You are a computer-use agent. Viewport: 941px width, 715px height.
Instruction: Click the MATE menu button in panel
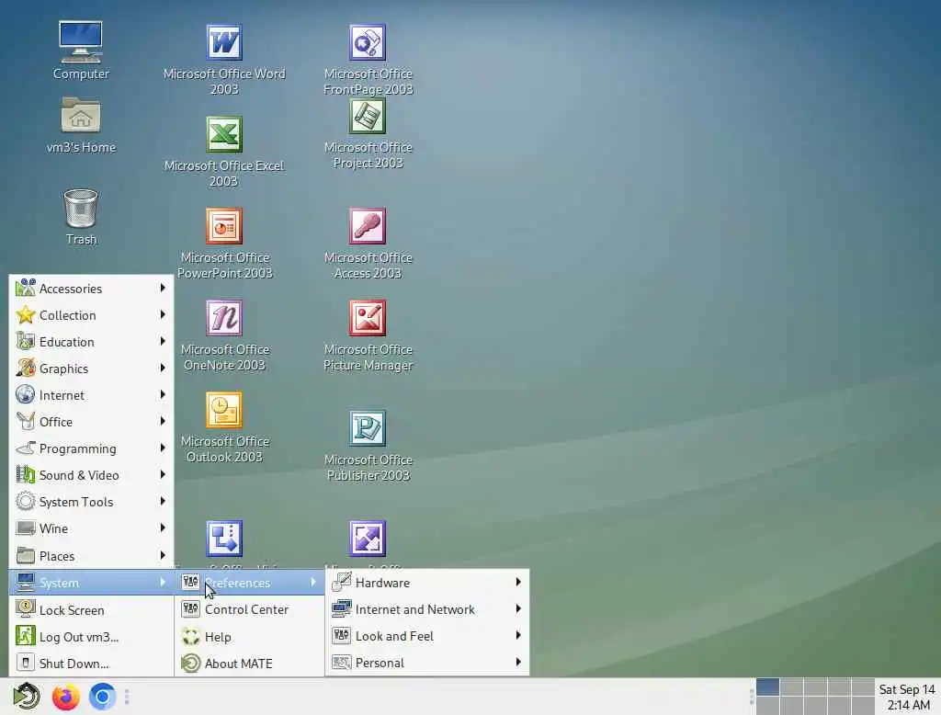pyautogui.click(x=27, y=697)
